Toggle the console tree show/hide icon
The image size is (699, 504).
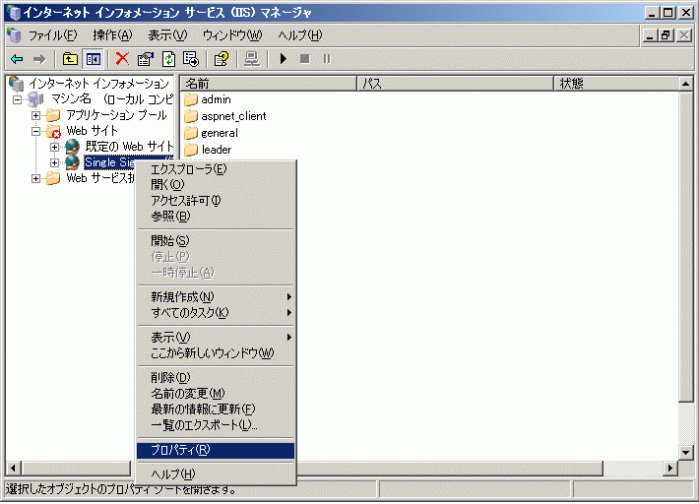[x=94, y=59]
